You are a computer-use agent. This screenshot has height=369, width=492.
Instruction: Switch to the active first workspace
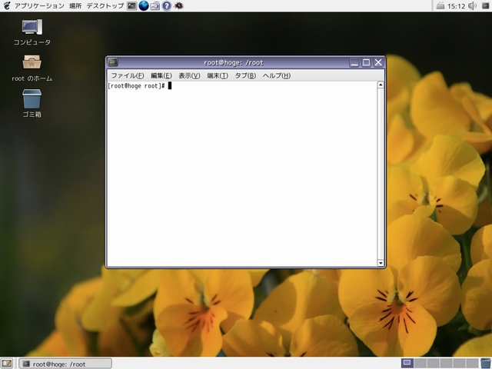(407, 364)
